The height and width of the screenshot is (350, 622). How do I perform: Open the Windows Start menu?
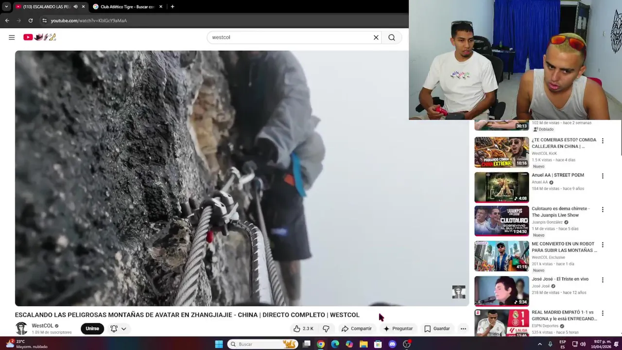coord(219,344)
